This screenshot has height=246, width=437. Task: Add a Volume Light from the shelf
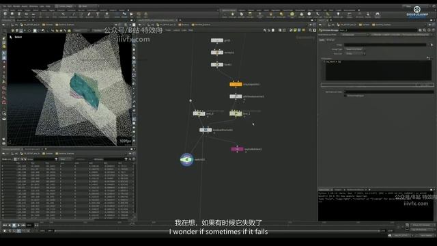pyautogui.click(x=270, y=14)
